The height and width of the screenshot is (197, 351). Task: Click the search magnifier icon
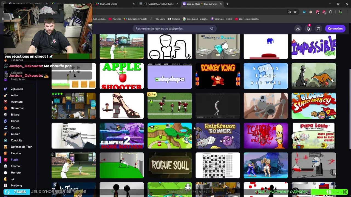click(x=212, y=28)
